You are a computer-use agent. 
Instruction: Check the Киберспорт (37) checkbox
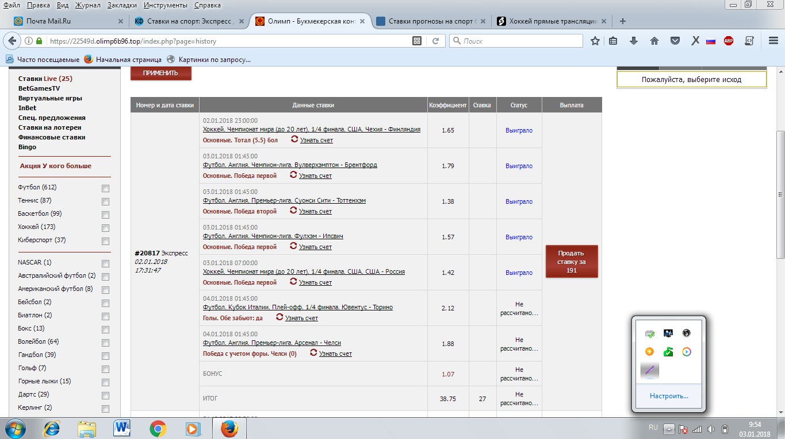click(105, 242)
